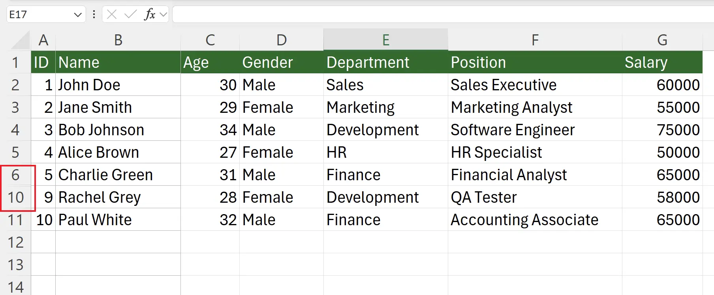Select the 75000 salary cell
Screen dimensions: 714x295
(x=662, y=130)
